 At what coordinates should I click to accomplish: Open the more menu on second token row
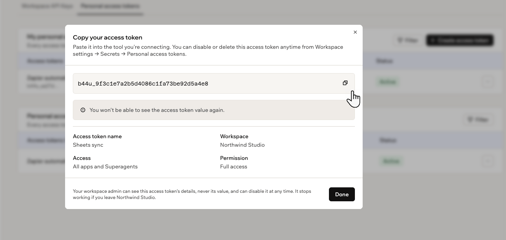(x=488, y=161)
